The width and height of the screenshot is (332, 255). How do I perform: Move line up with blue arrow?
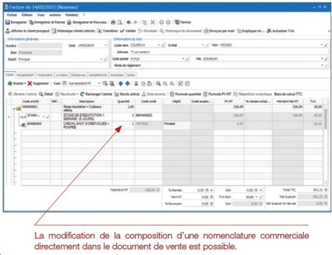121,84
